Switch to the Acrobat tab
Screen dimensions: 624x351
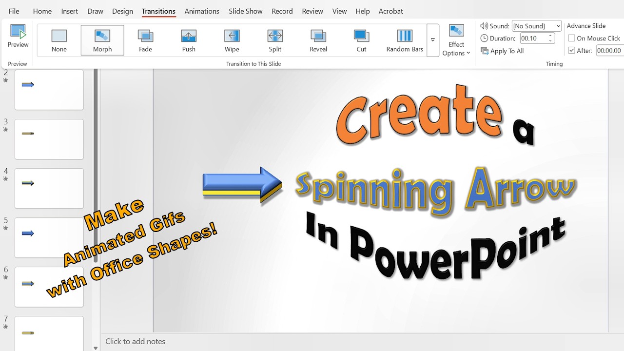(390, 11)
